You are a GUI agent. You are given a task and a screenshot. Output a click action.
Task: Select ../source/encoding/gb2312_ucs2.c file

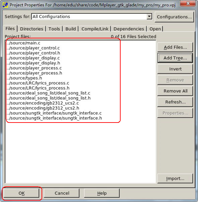(43, 103)
